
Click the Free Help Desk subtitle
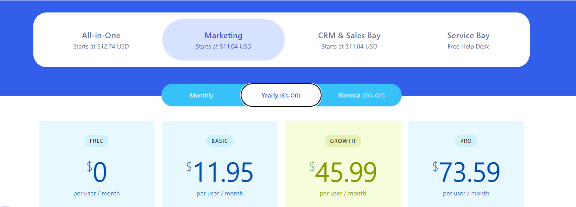(x=468, y=47)
